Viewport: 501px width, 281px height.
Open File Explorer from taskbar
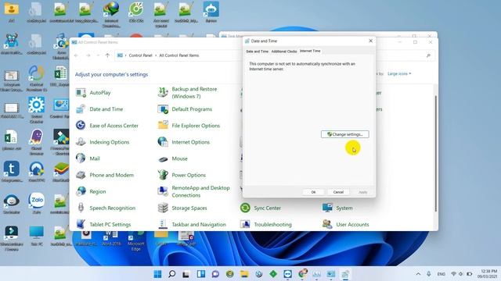tap(244, 274)
